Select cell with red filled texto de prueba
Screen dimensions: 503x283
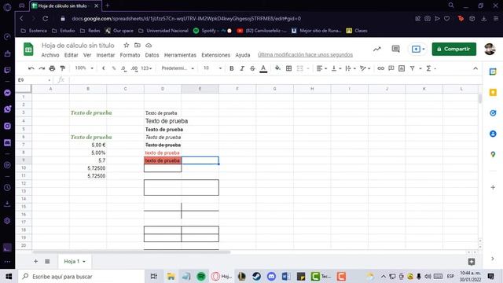coord(163,160)
